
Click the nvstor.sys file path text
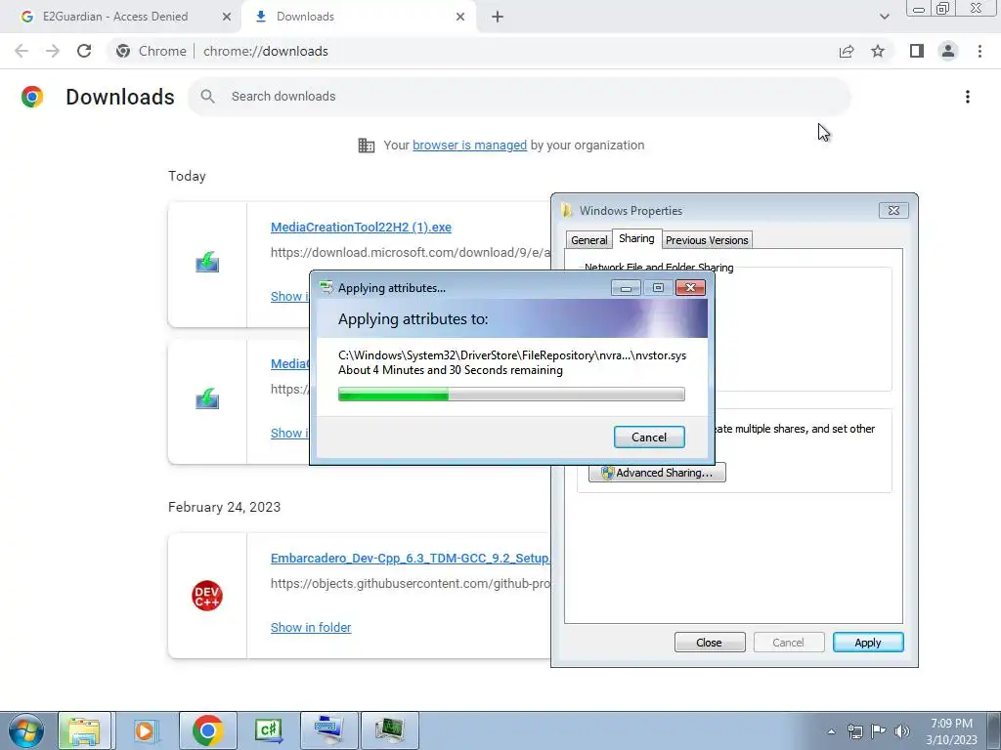point(512,355)
